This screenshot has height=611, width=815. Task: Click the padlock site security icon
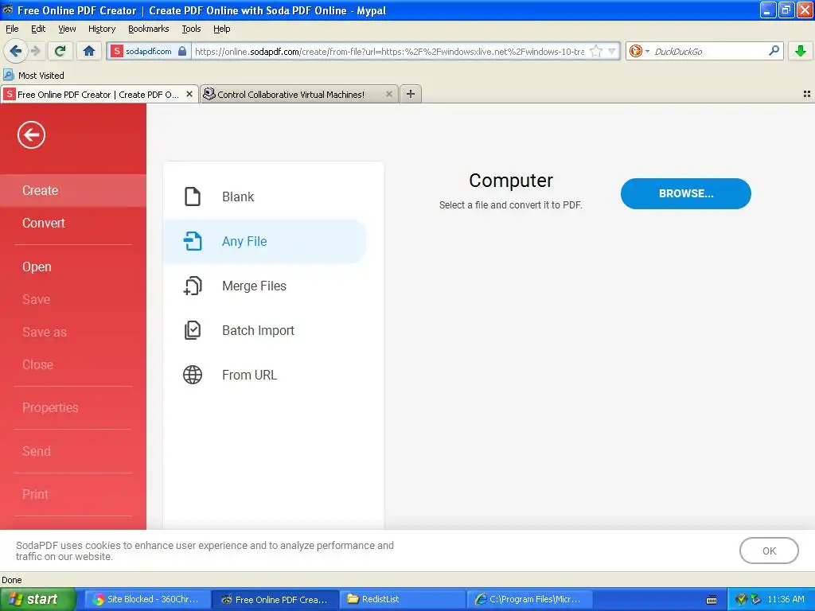click(182, 51)
